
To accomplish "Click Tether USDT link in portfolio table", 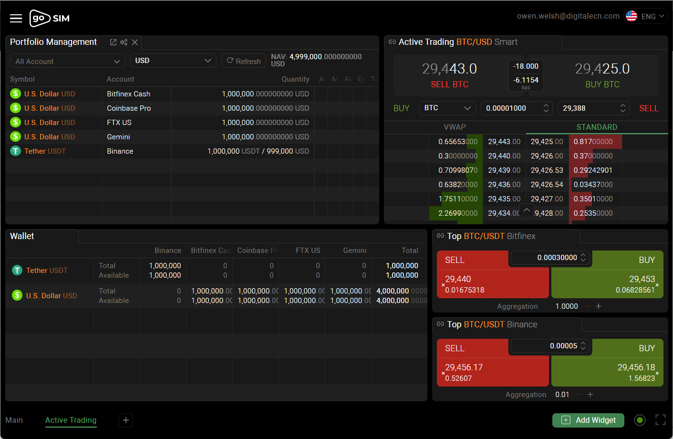I will pos(45,151).
